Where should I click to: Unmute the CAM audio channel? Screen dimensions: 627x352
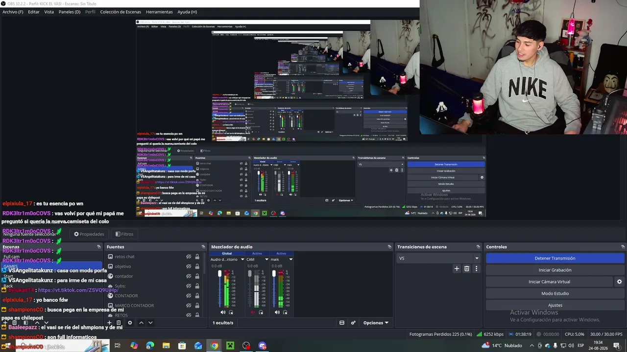(x=253, y=312)
